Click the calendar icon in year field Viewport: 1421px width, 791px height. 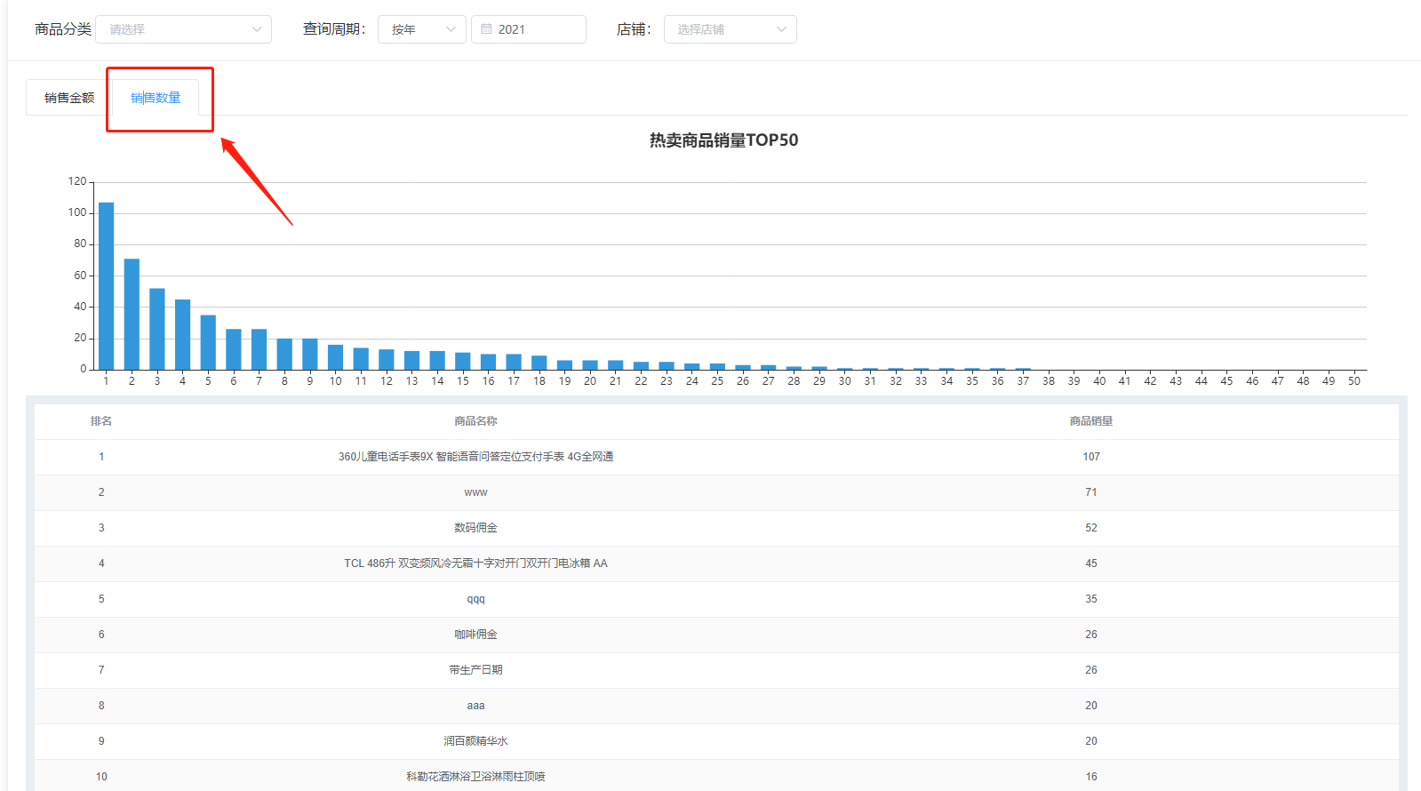(486, 29)
